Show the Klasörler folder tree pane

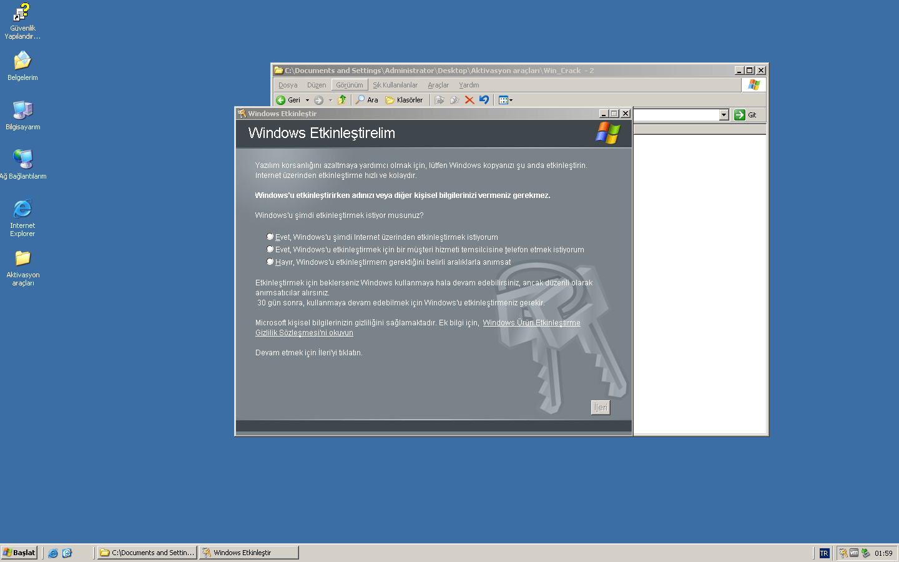click(404, 100)
